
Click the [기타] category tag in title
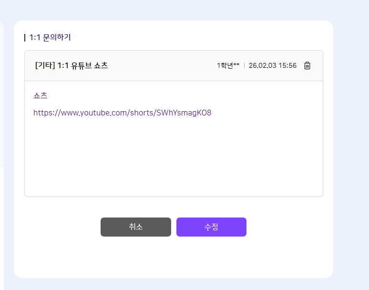[x=45, y=66]
